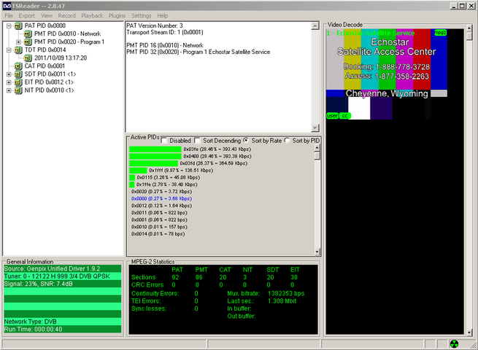Click the PMT PID 0x0010 Network icon
478x350 pixels.
[x=28, y=34]
